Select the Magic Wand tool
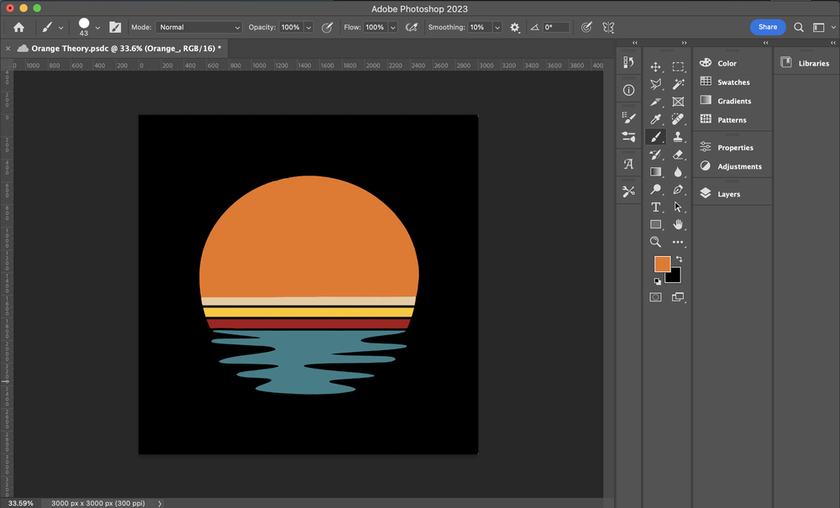This screenshot has width=840, height=508. (x=678, y=84)
